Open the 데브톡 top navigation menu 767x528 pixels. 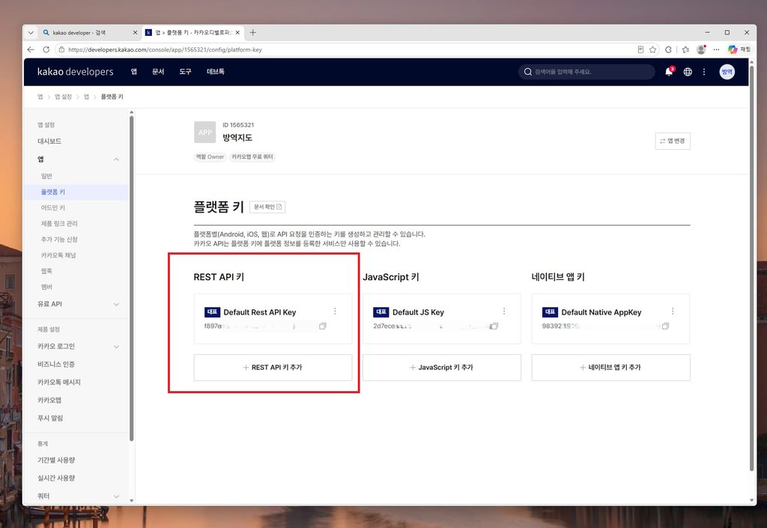coord(215,71)
